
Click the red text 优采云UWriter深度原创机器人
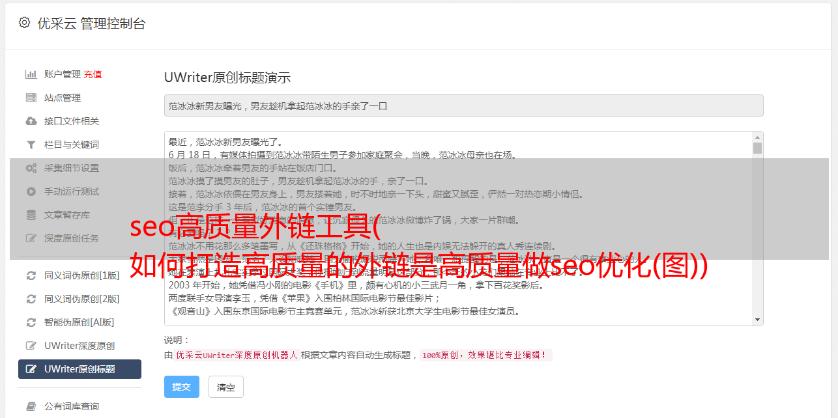[x=237, y=355]
